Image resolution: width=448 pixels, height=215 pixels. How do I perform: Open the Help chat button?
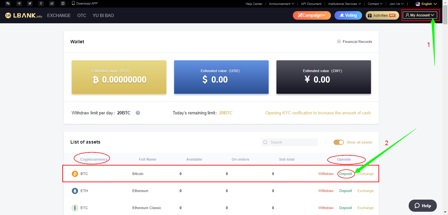tap(423, 205)
